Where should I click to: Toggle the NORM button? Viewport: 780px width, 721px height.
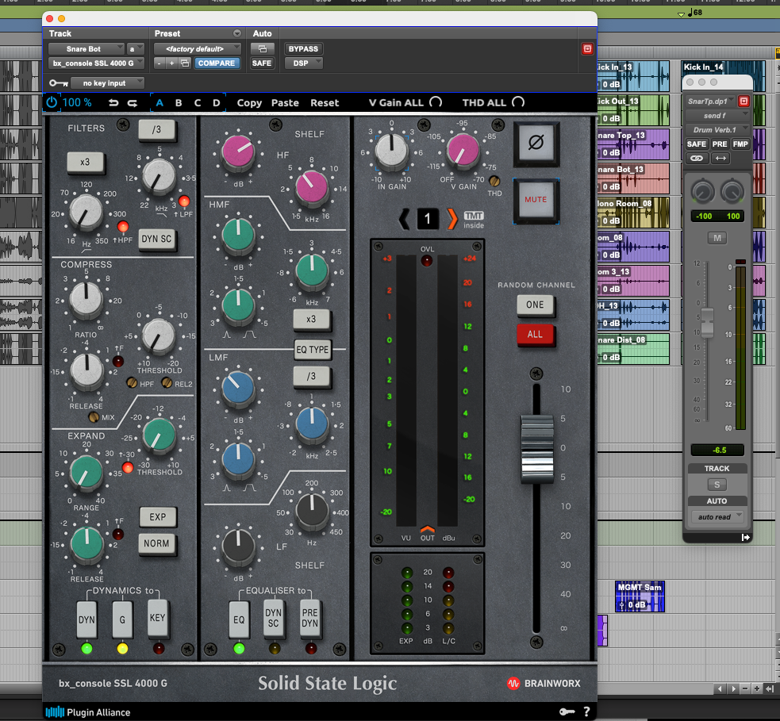click(156, 543)
